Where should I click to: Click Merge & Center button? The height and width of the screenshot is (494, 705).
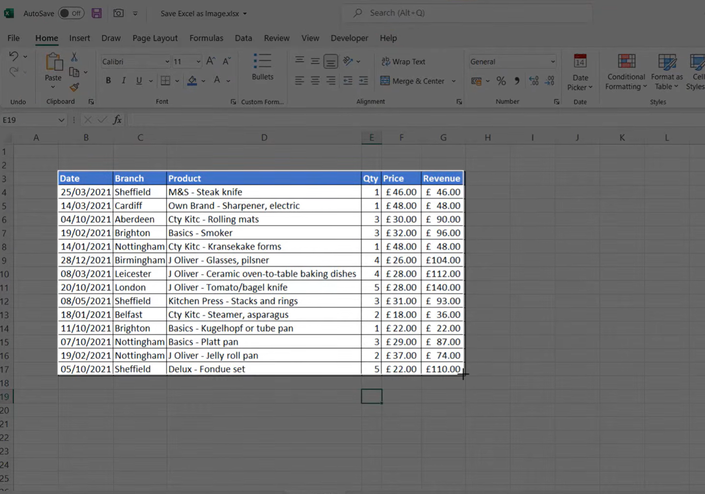(412, 81)
